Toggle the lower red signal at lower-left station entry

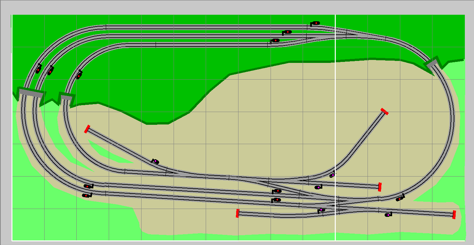coord(87,196)
